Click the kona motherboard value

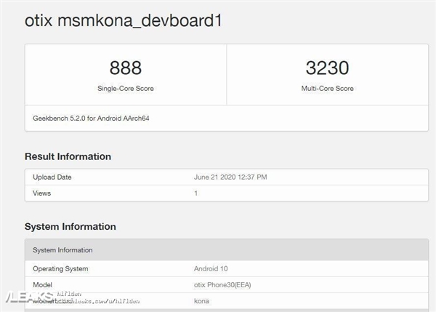pyautogui.click(x=202, y=300)
